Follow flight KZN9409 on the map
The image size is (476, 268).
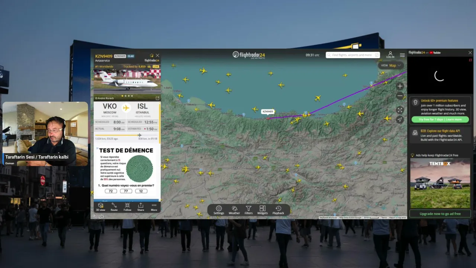click(127, 207)
